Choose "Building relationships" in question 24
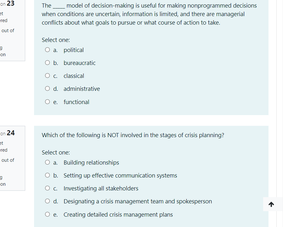The image size is (283, 227). click(47, 162)
